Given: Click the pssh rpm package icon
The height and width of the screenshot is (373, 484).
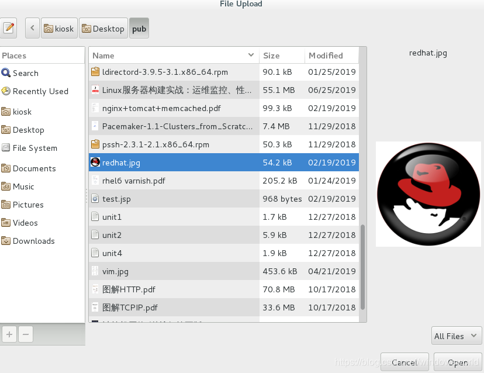Looking at the screenshot, I should [x=95, y=144].
